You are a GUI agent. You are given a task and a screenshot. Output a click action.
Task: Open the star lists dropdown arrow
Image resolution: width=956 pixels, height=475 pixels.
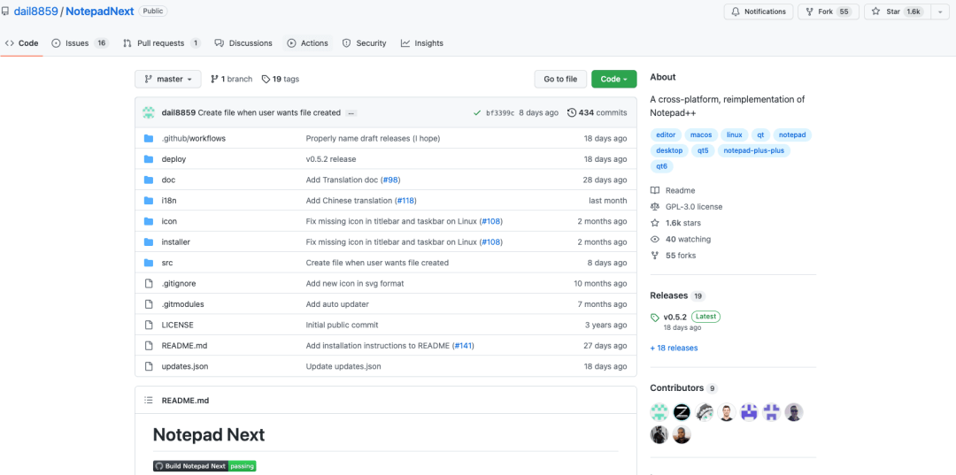coord(938,11)
